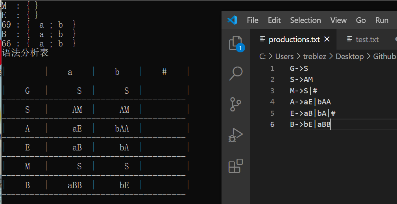Screen dimensions: 397x204
Task: Close the productions.txt tab
Action: coord(327,39)
